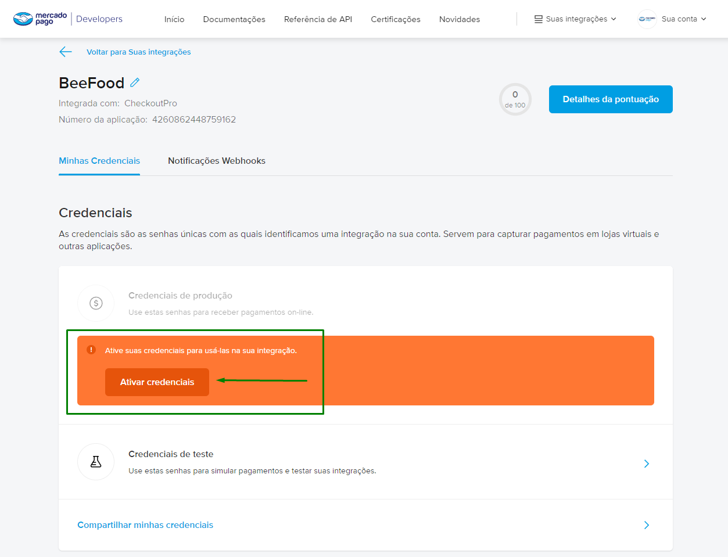This screenshot has width=728, height=557.
Task: Click the Suas integrações list icon
Action: pyautogui.click(x=539, y=19)
